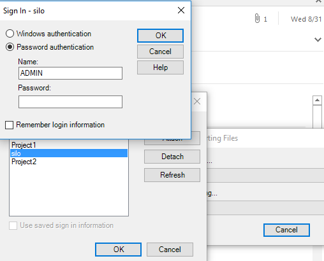Select the silo entry in the list
This screenshot has height=261, width=324.
tap(69, 153)
